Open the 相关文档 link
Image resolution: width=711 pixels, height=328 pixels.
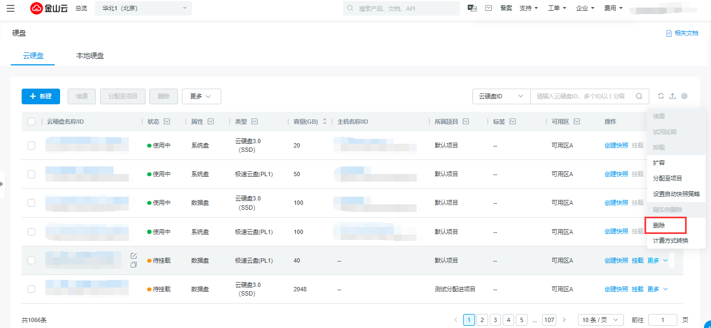682,34
